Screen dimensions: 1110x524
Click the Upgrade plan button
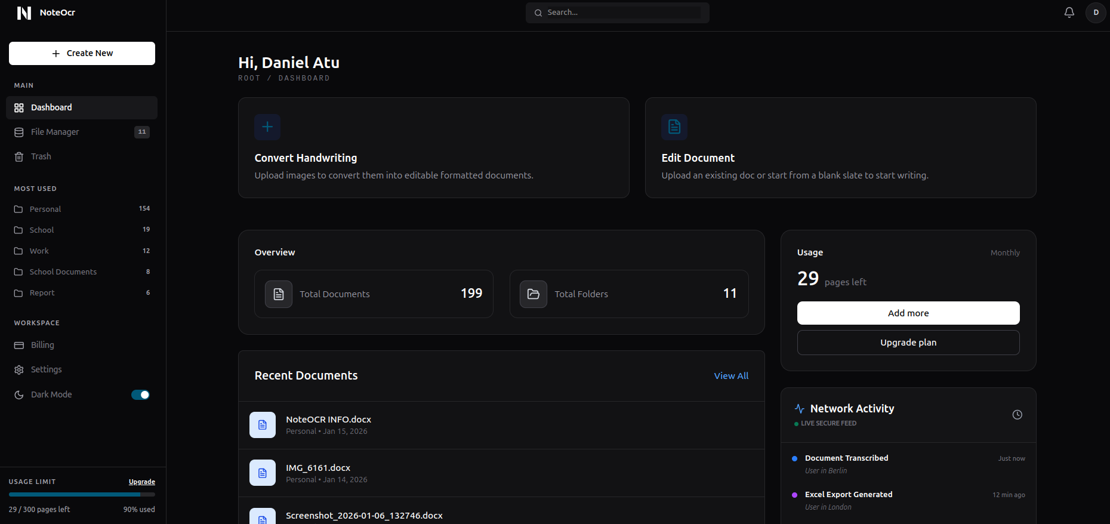[x=908, y=343]
